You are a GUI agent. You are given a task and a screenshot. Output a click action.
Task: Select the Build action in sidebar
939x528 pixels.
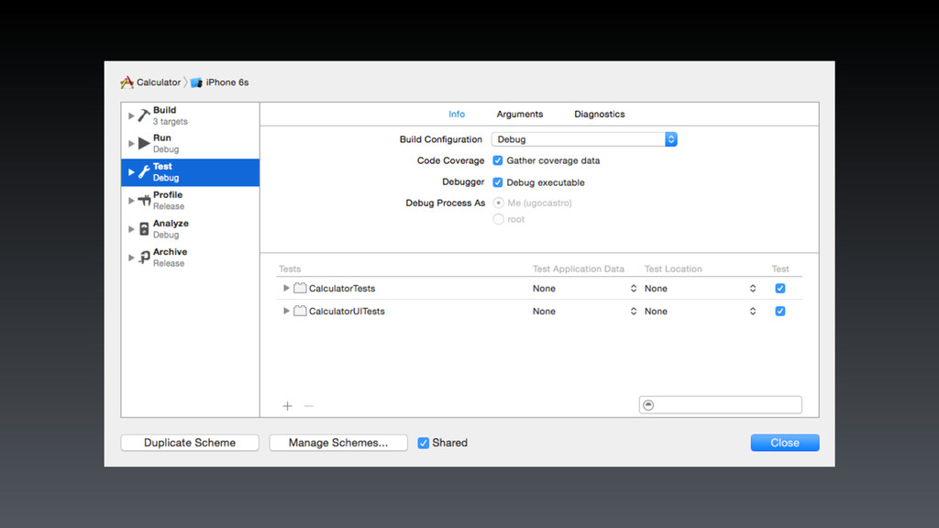pyautogui.click(x=191, y=115)
